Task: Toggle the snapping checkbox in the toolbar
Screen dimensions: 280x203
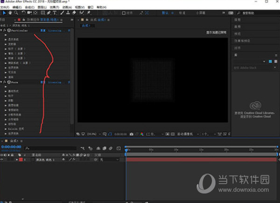Action: (124, 13)
